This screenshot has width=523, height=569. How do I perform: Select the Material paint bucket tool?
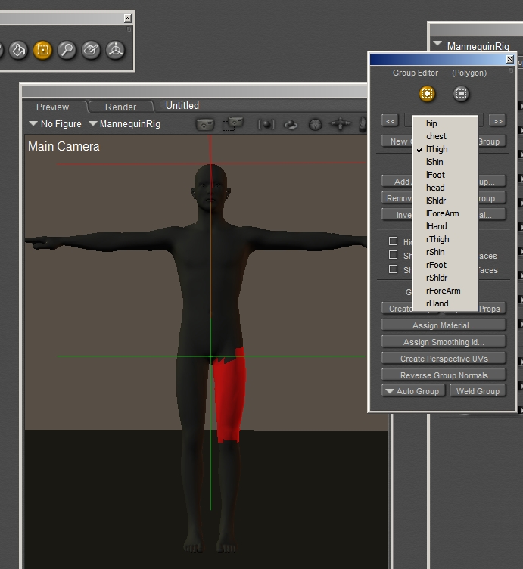click(18, 51)
